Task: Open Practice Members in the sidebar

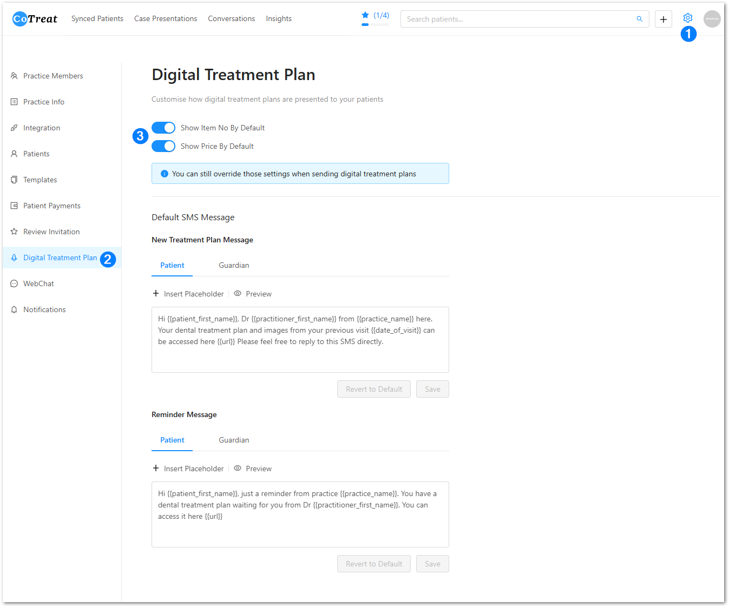Action: [x=53, y=76]
